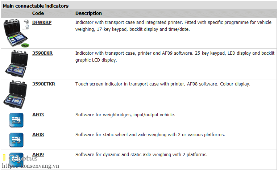Follow the 3590EKR code link
278x171 pixels.
42,53
